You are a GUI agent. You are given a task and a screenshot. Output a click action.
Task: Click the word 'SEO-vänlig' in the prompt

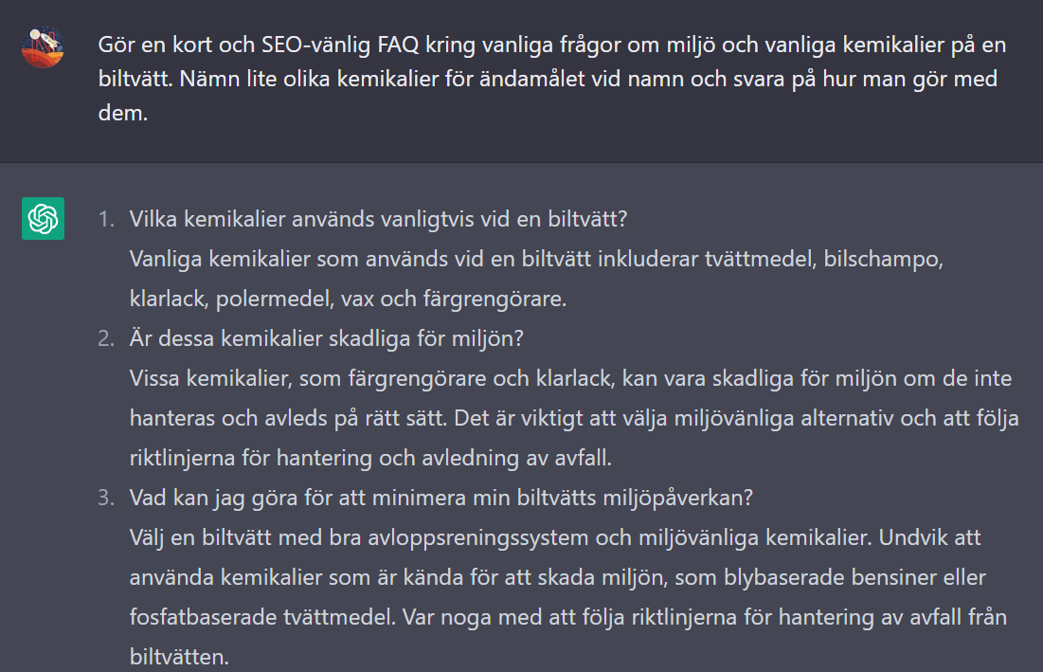click(316, 45)
